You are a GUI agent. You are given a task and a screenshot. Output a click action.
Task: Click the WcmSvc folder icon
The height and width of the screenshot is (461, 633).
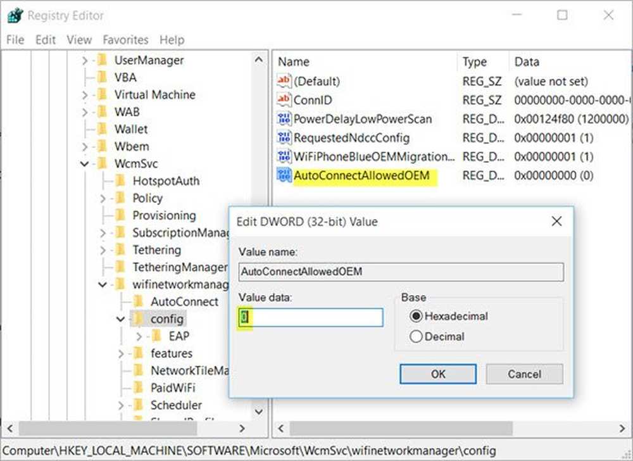pyautogui.click(x=103, y=163)
